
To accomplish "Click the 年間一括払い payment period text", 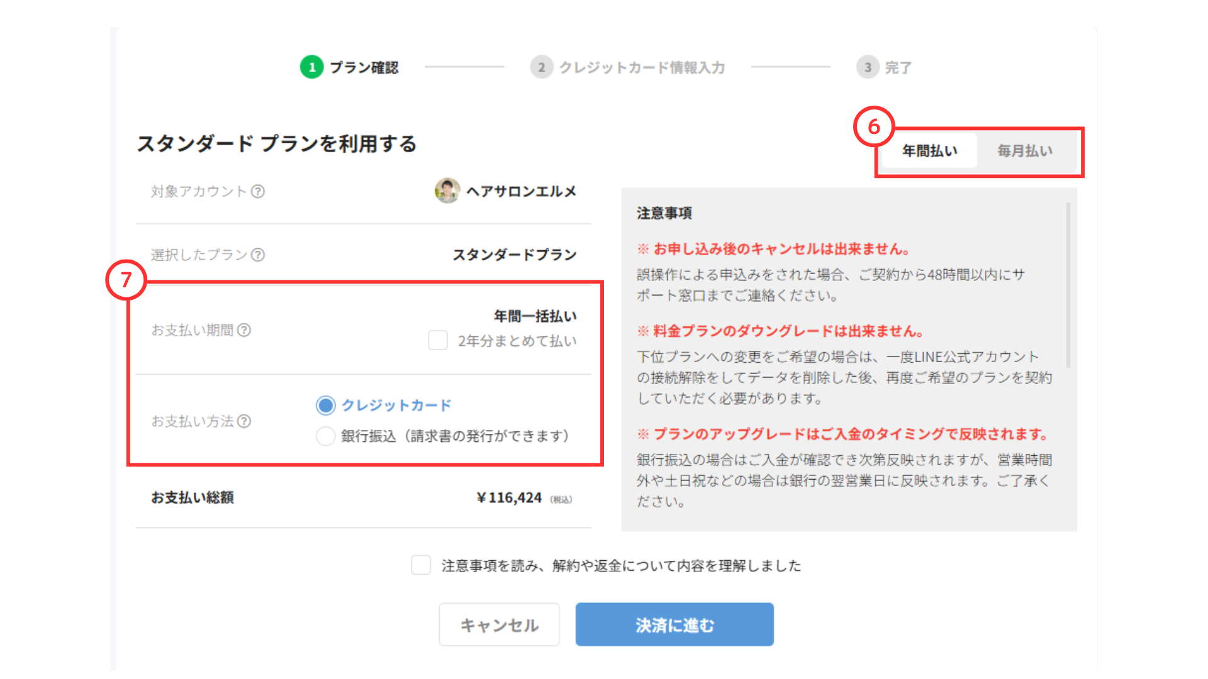I will tap(535, 316).
